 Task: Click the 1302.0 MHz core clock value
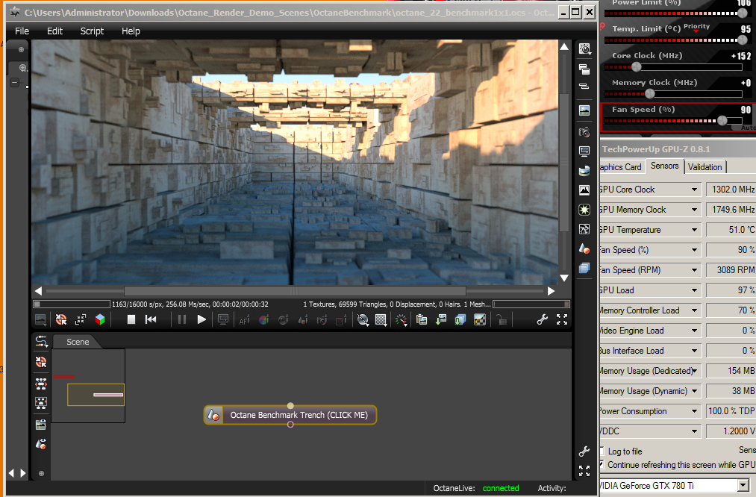click(733, 190)
